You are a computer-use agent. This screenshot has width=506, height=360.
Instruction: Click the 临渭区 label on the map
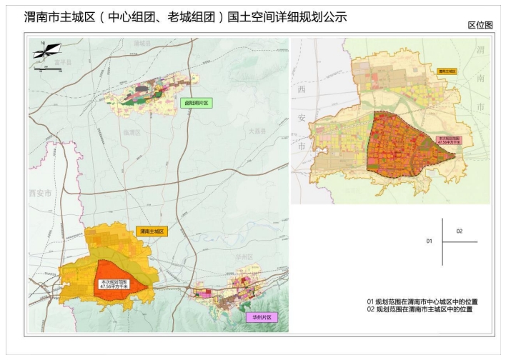tap(132, 133)
